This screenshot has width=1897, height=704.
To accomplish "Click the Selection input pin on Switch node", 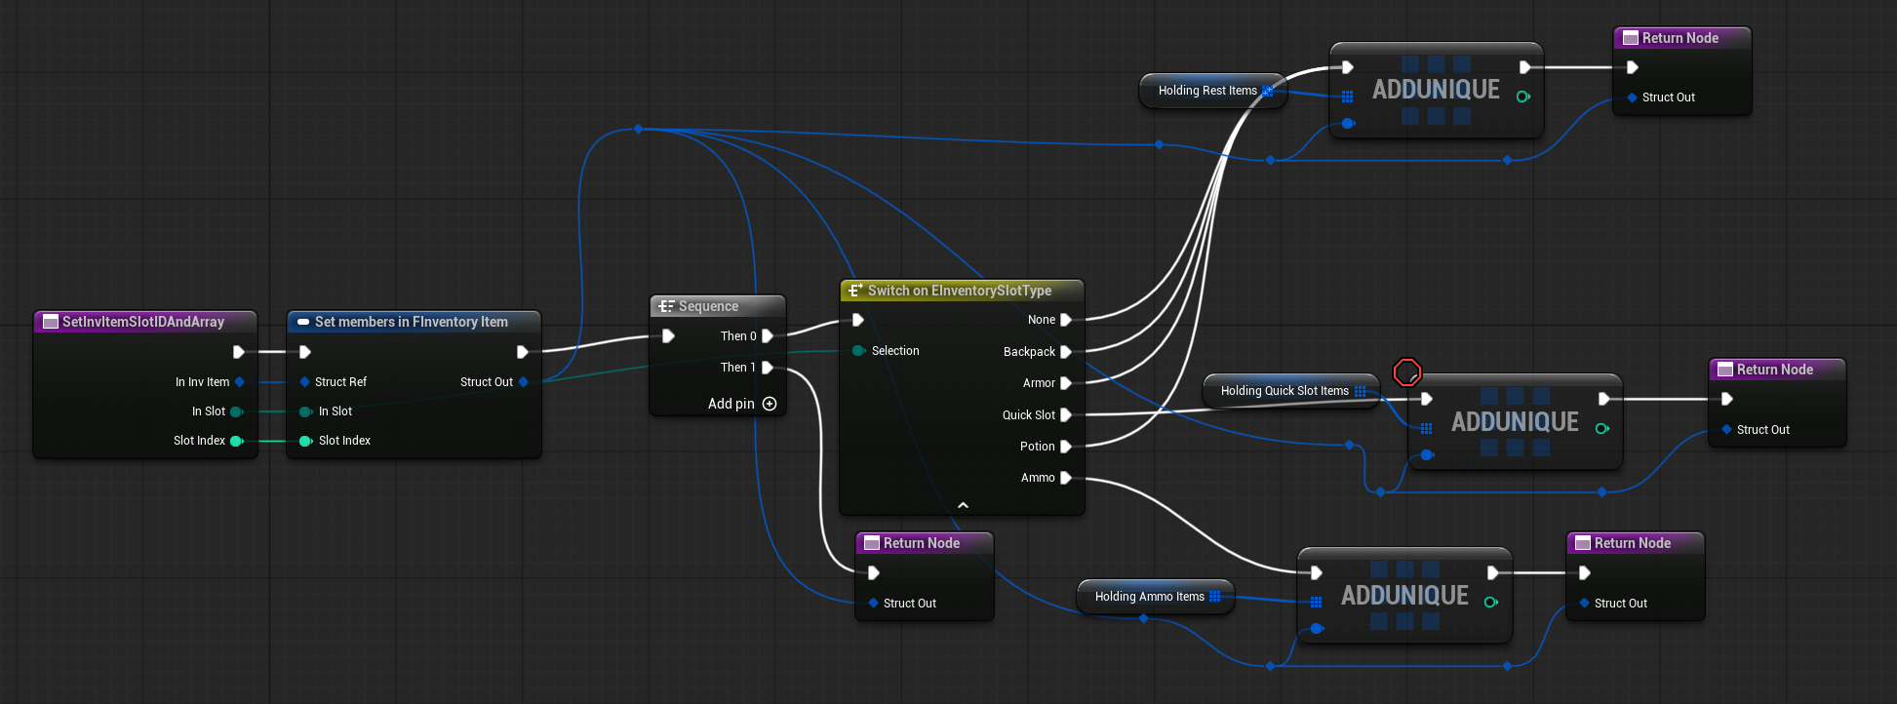I will (x=858, y=351).
